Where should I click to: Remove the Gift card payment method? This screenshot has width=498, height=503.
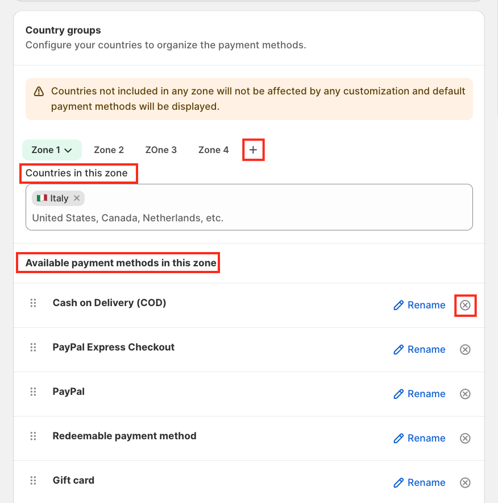(465, 483)
